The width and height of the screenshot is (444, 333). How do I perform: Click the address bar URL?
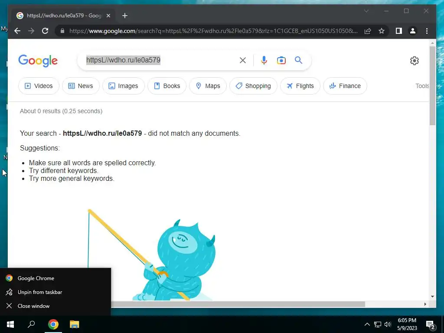[213, 31]
